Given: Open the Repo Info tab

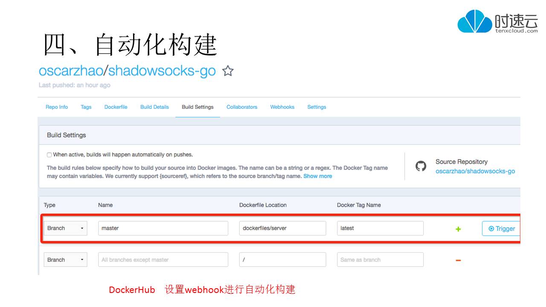Looking at the screenshot, I should click(57, 107).
